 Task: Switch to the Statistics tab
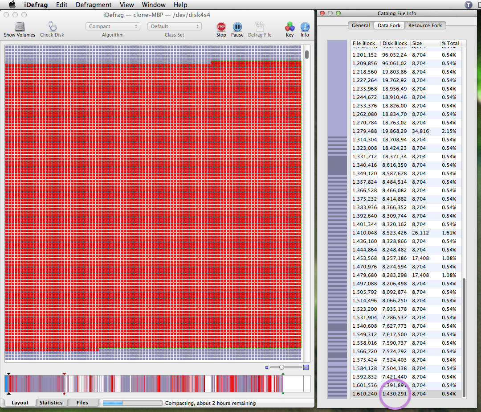(x=51, y=403)
